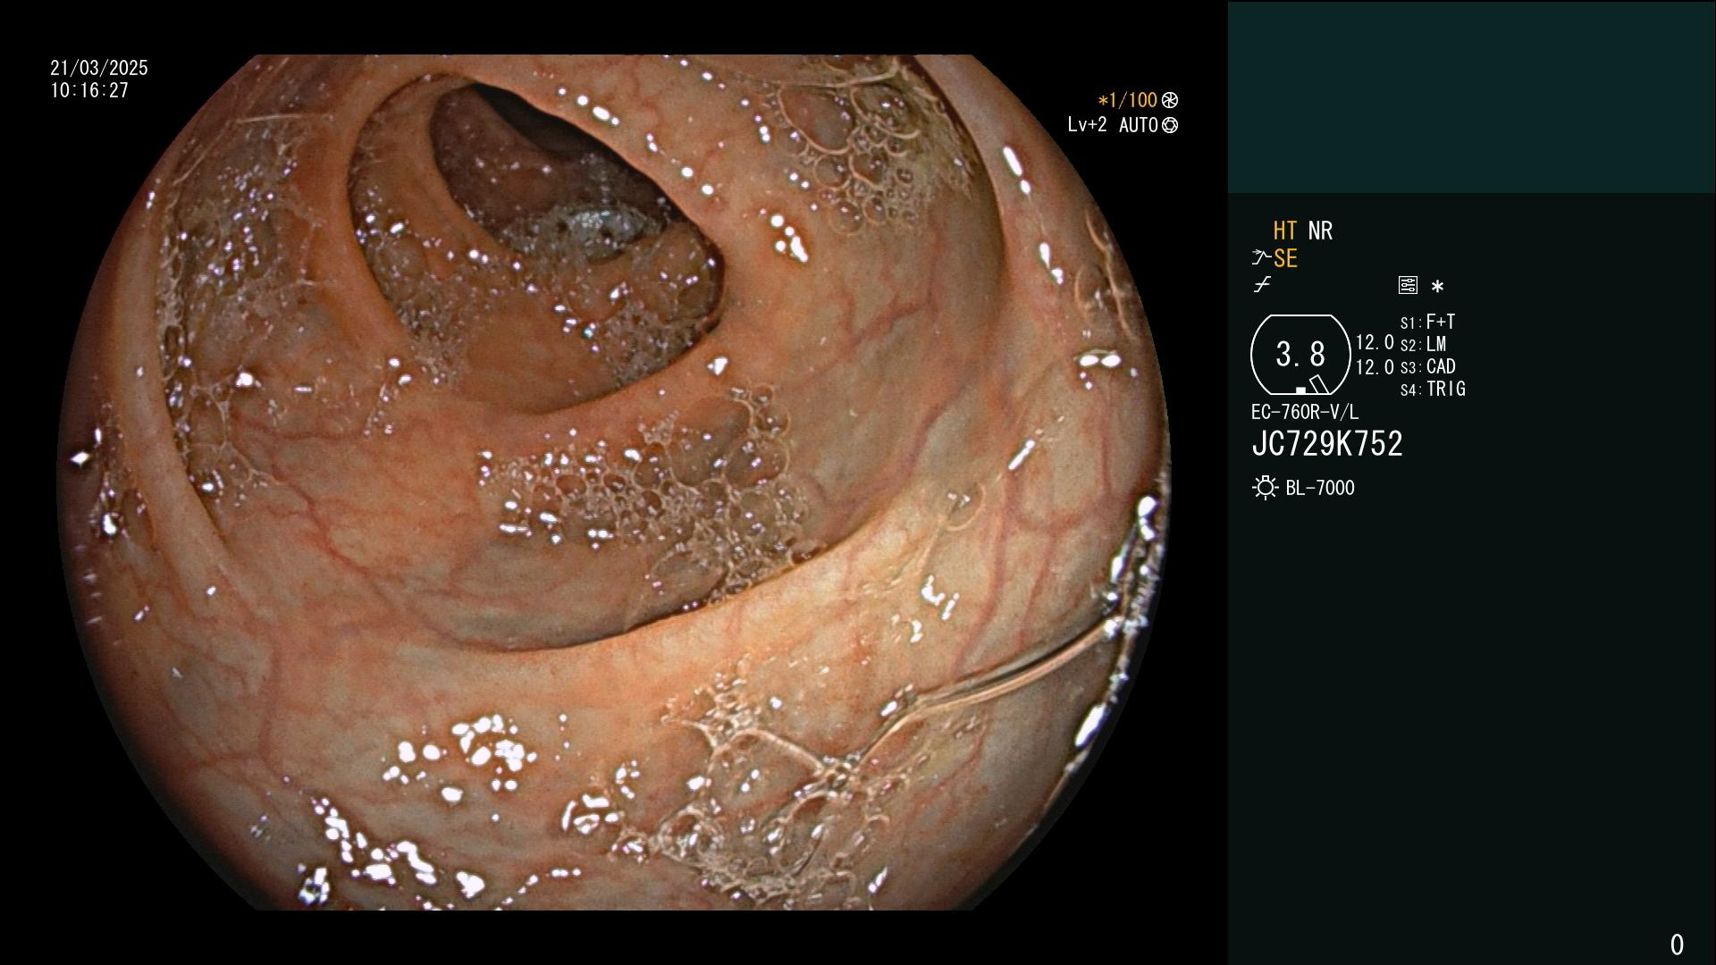Viewport: 1716px width, 965px height.
Task: Click the upper 12.0 value
Action: tap(1375, 342)
